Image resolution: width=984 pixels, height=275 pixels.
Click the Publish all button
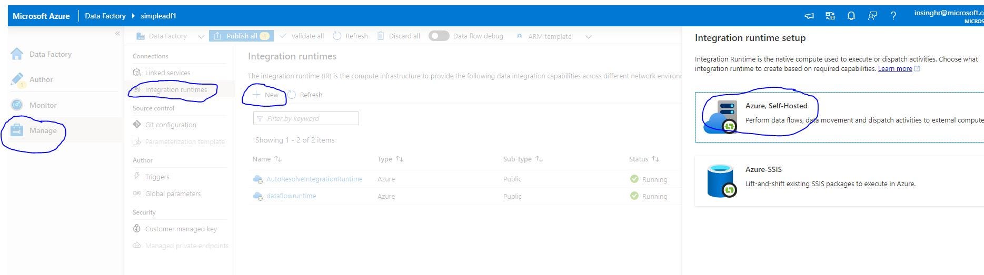pos(241,36)
